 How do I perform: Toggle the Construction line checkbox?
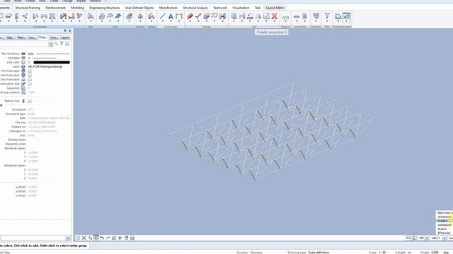(x=30, y=84)
